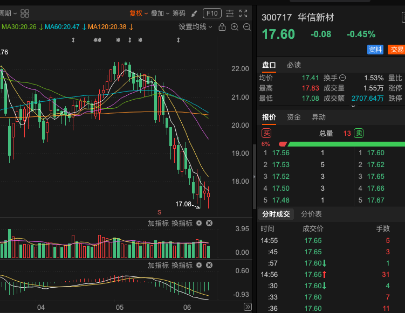Open the multi-chart grid layout icon
The width and height of the screenshot is (405, 313).
point(25,13)
